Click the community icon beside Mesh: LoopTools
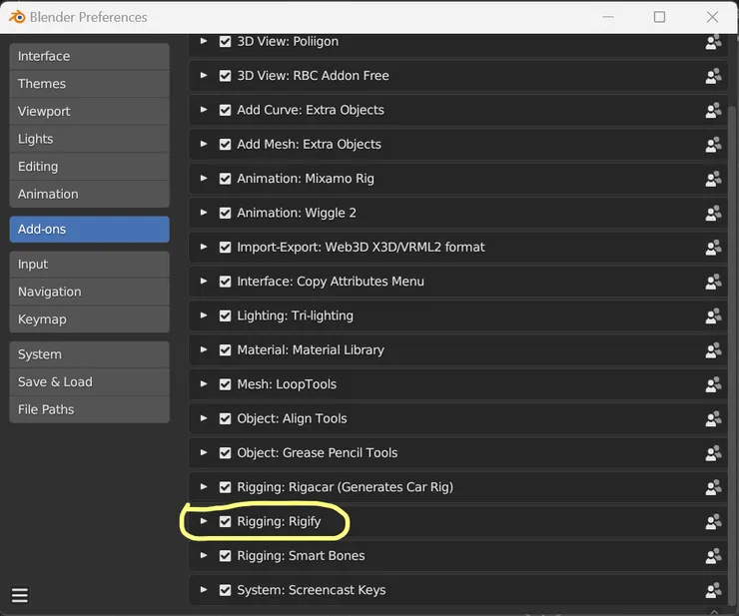Image resolution: width=739 pixels, height=616 pixels. 713,384
